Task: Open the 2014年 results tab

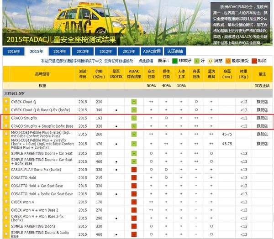Action: click(59, 52)
